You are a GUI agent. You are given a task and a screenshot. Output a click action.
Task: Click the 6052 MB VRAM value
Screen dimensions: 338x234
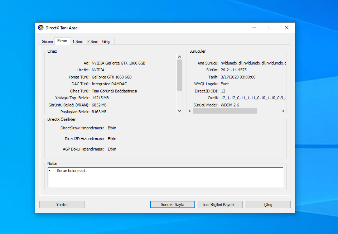click(99, 105)
